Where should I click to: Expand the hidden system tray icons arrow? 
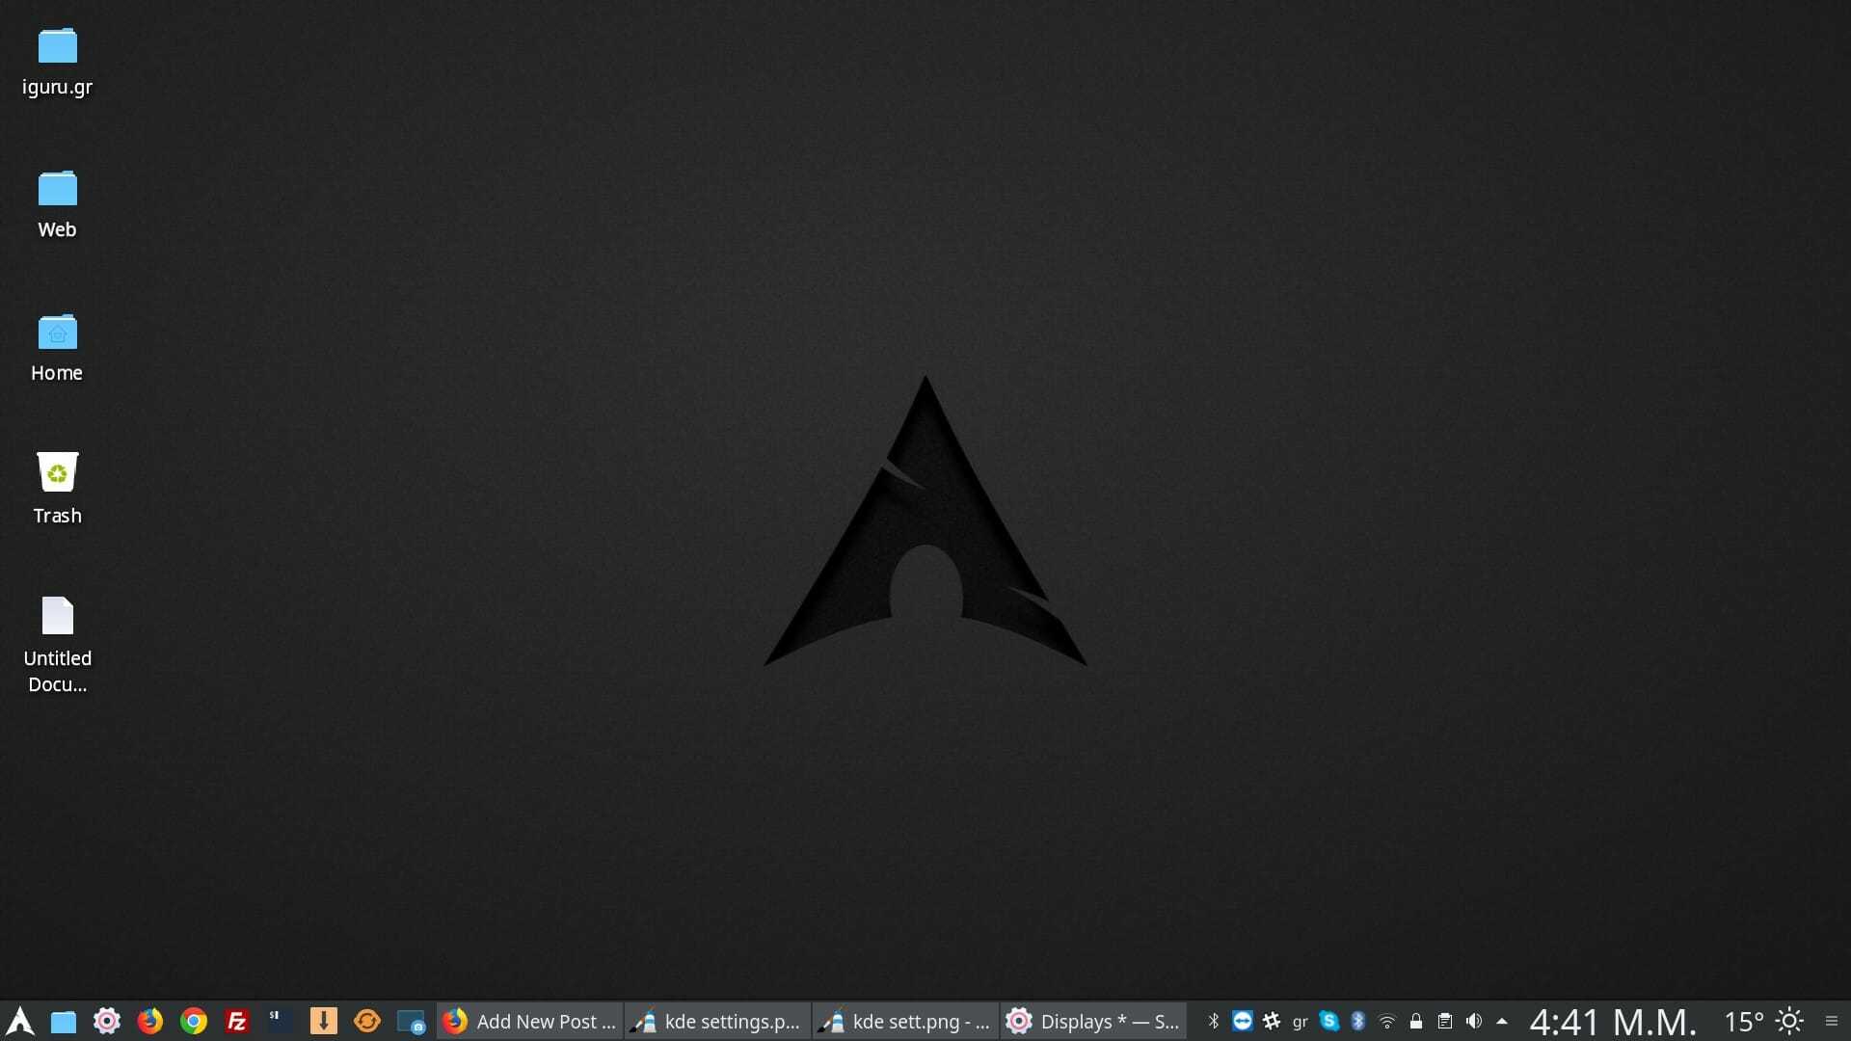click(1502, 1021)
